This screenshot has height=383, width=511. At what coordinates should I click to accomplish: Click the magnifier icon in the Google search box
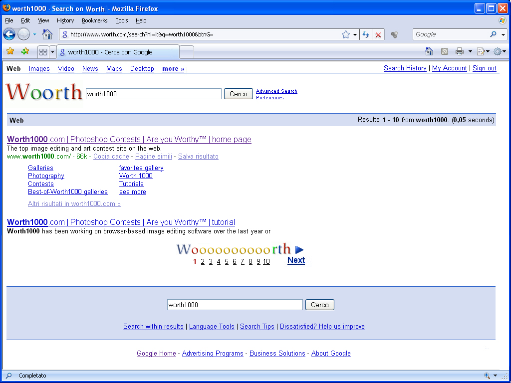pyautogui.click(x=493, y=34)
